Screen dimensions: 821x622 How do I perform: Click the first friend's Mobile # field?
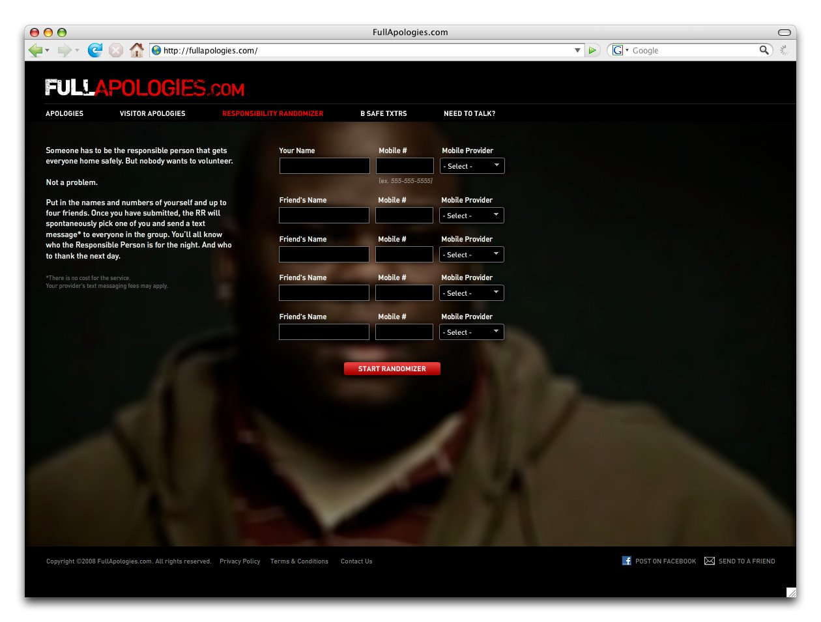[404, 216]
